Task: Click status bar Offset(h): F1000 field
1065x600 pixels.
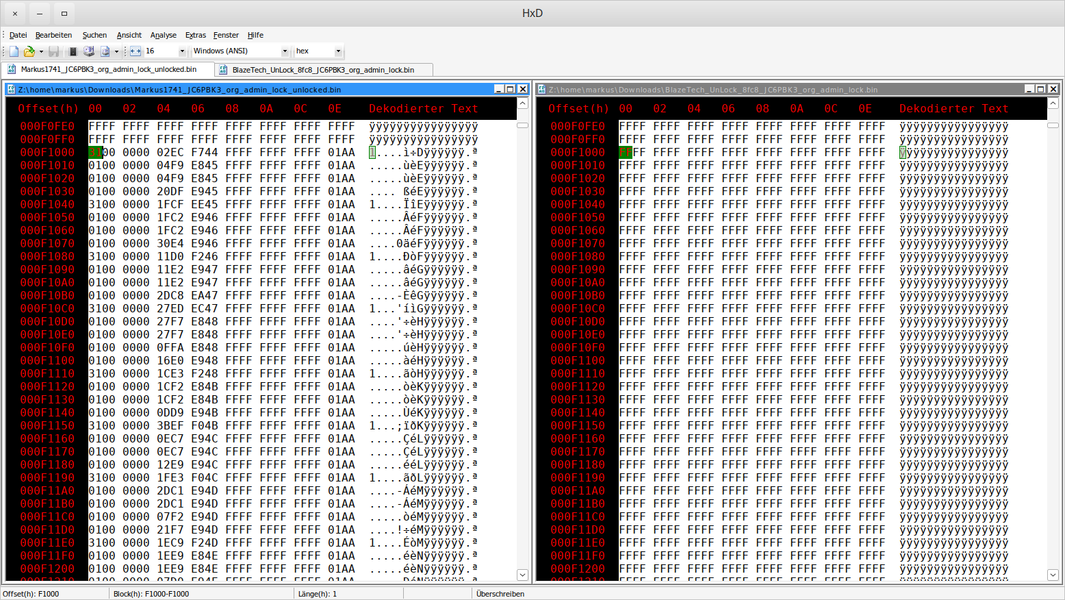Action: click(x=55, y=594)
